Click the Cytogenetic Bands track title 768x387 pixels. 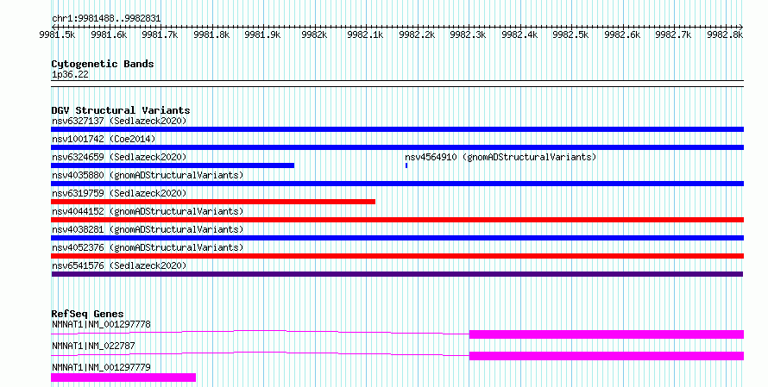(x=103, y=64)
